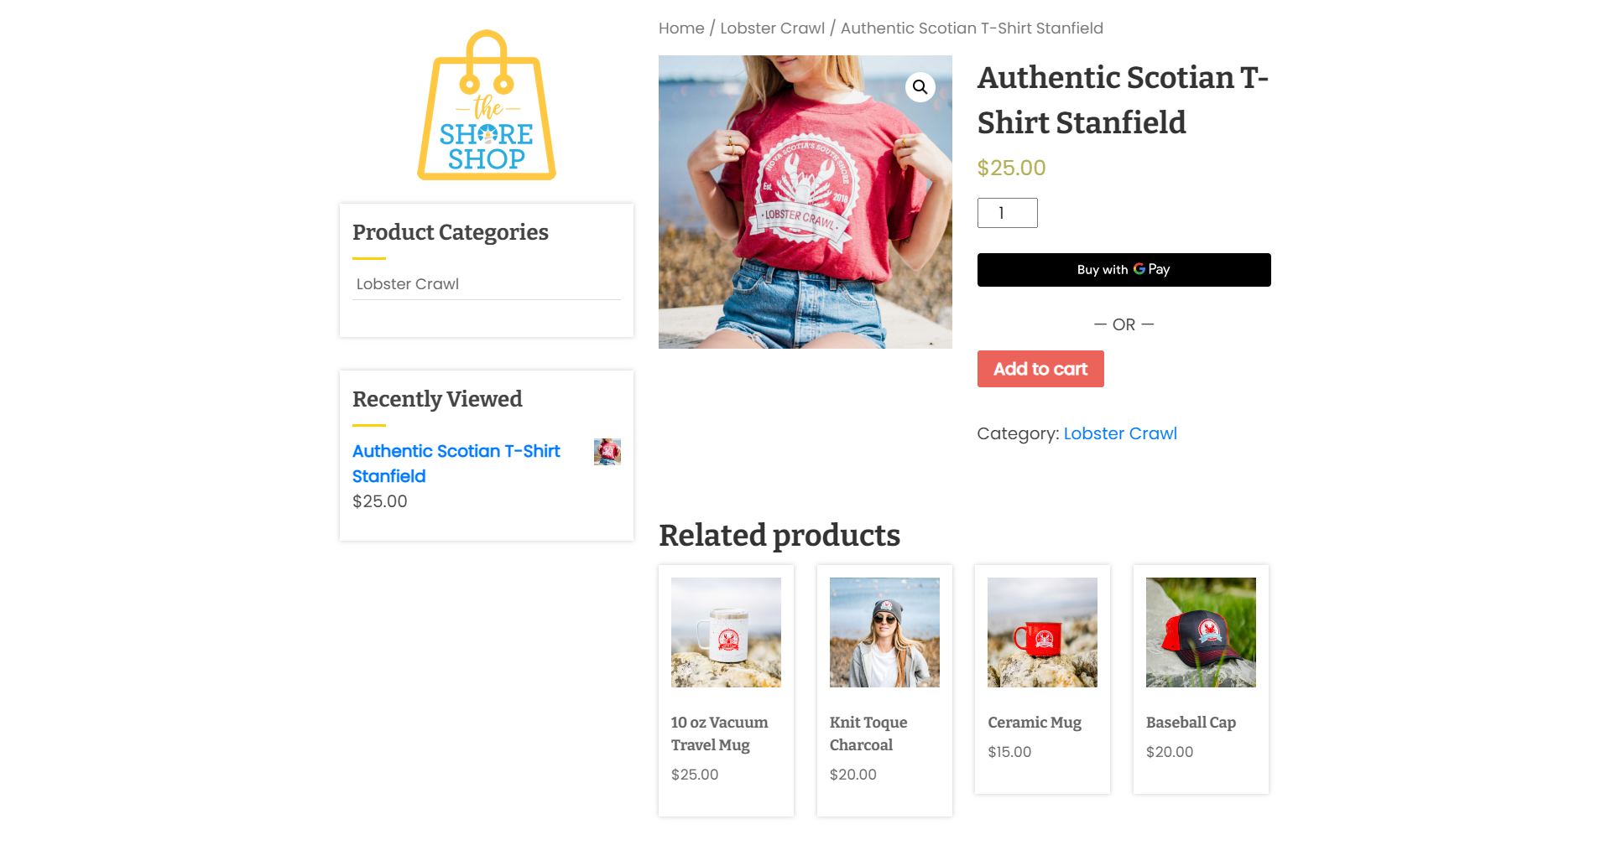Click the magnifier zoom icon on product image
This screenshot has width=1611, height=845.
(x=920, y=86)
